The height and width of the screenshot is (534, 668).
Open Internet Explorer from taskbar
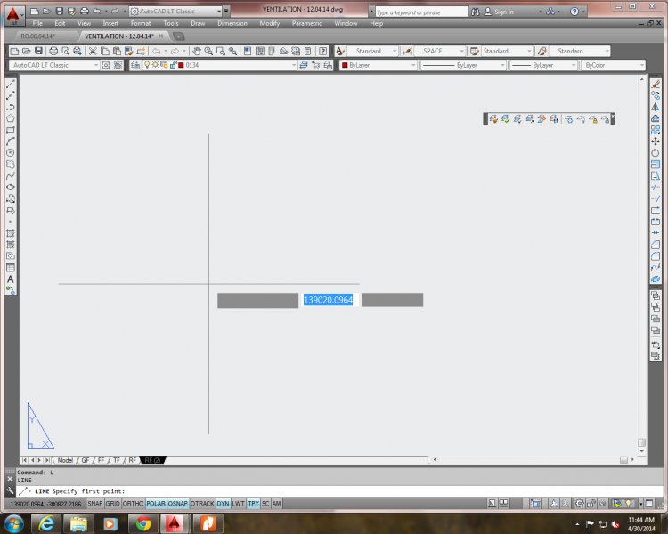pyautogui.click(x=45, y=523)
